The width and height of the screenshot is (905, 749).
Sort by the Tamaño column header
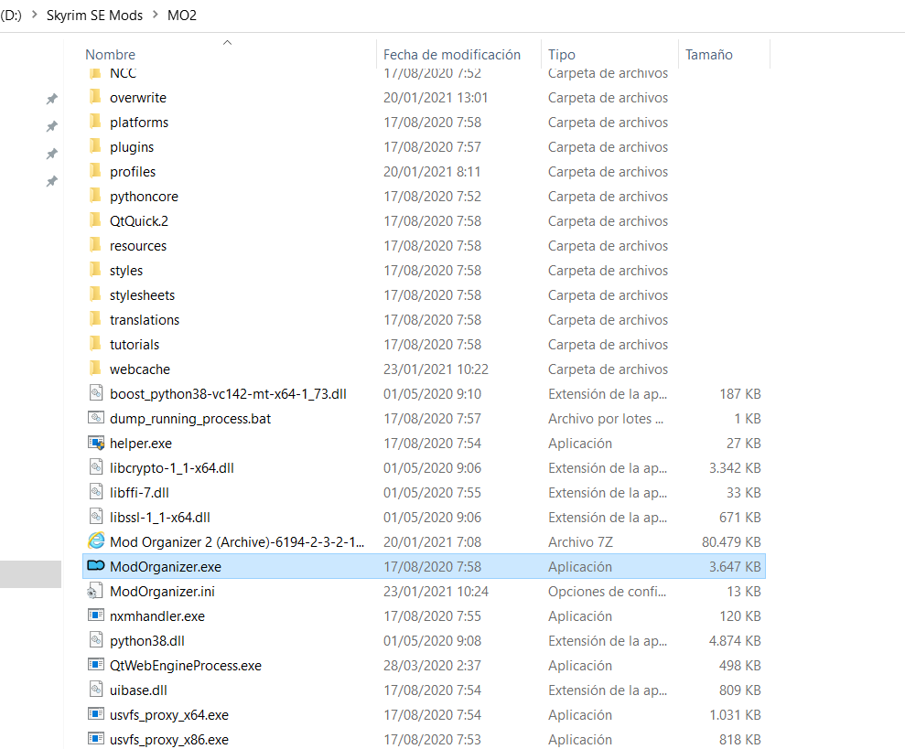[x=709, y=54]
